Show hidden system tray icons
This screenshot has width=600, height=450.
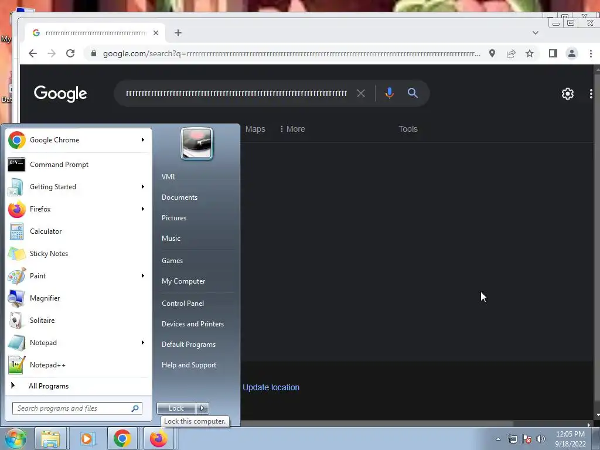pyautogui.click(x=498, y=439)
